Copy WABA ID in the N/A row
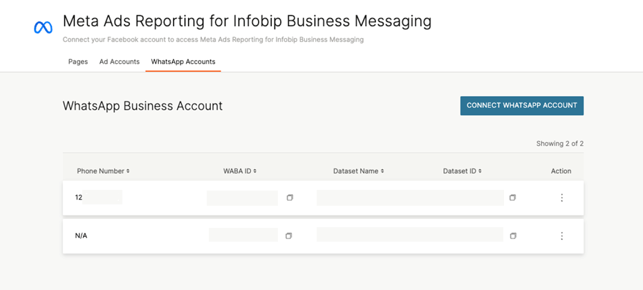Viewport: 643px width, 290px height. pos(288,236)
